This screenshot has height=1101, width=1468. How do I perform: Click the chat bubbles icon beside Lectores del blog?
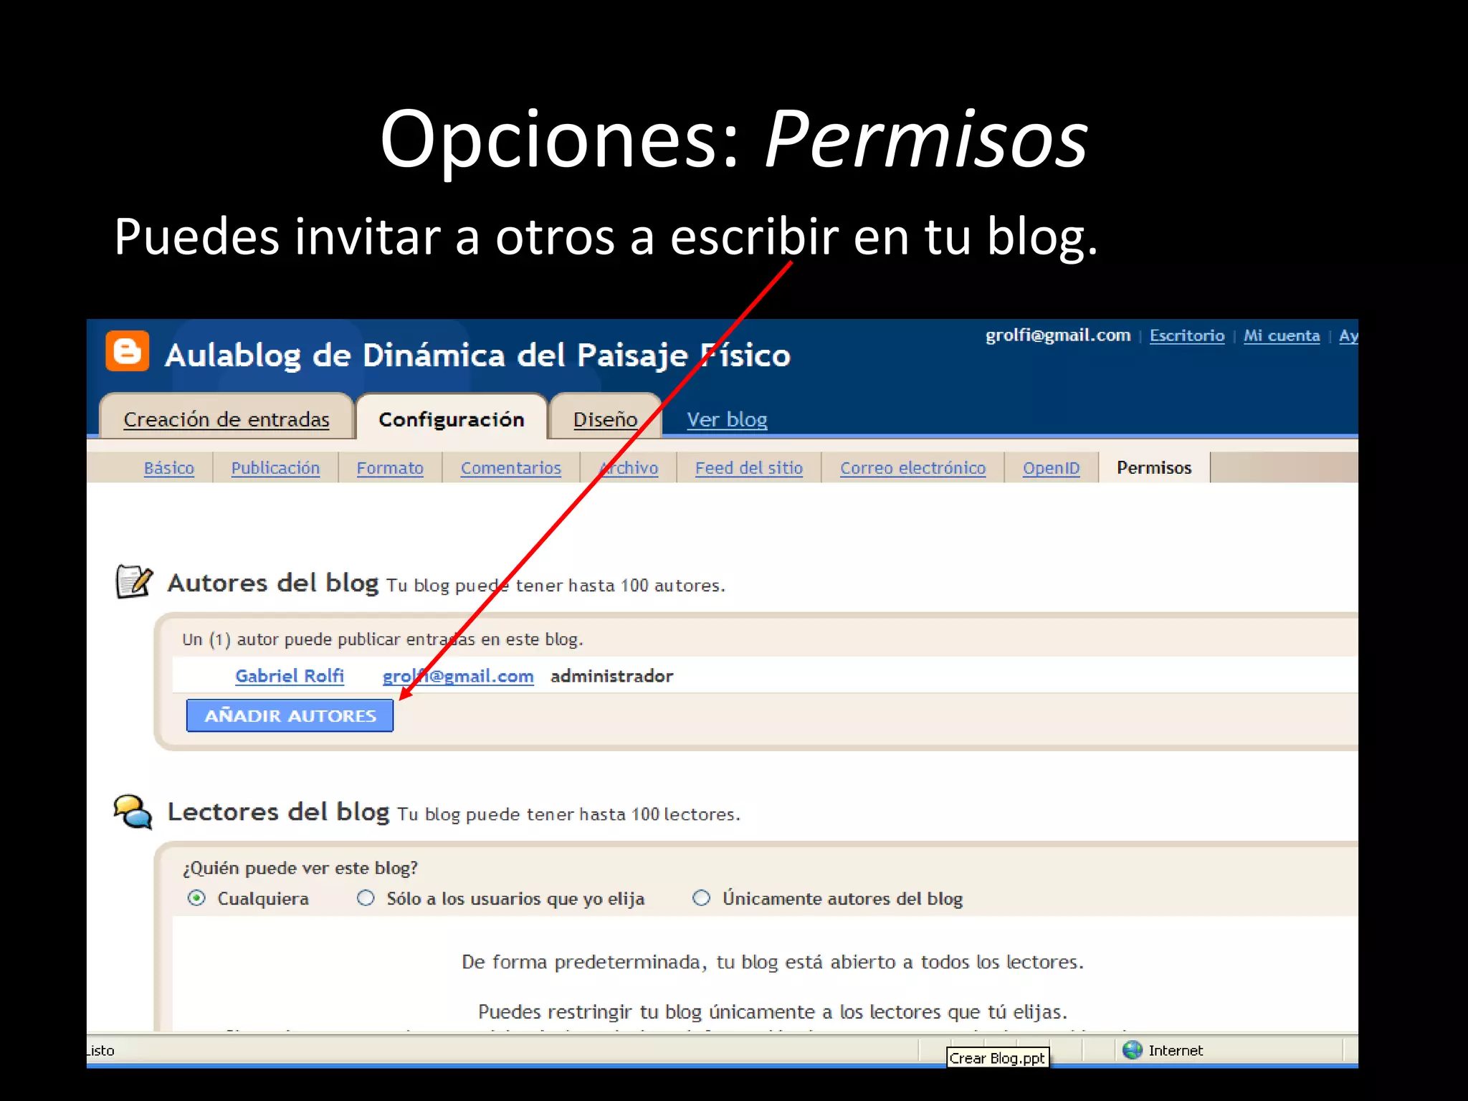133,811
